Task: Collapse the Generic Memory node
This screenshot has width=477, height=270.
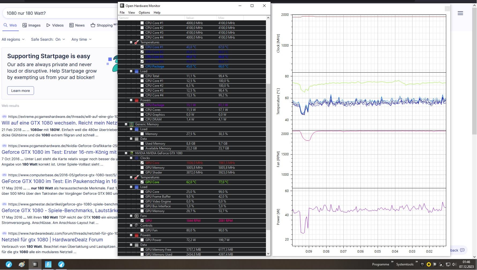Action: 126,124
